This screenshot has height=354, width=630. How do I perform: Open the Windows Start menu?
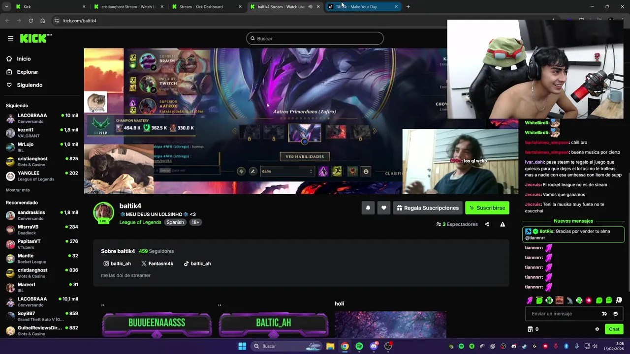pyautogui.click(x=242, y=346)
